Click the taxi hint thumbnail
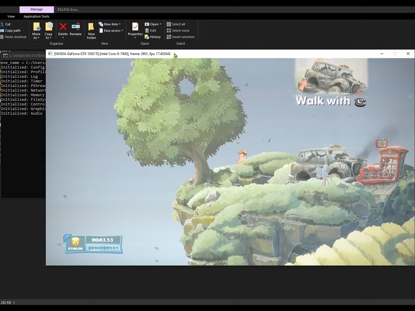The image size is (415, 311). pyautogui.click(x=331, y=76)
